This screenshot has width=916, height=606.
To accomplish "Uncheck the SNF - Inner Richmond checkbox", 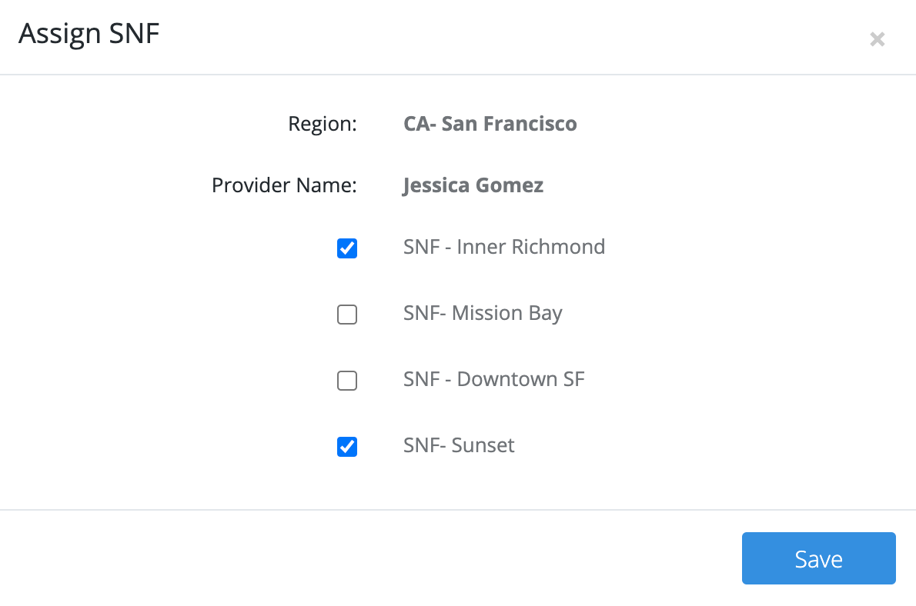I will (x=347, y=248).
